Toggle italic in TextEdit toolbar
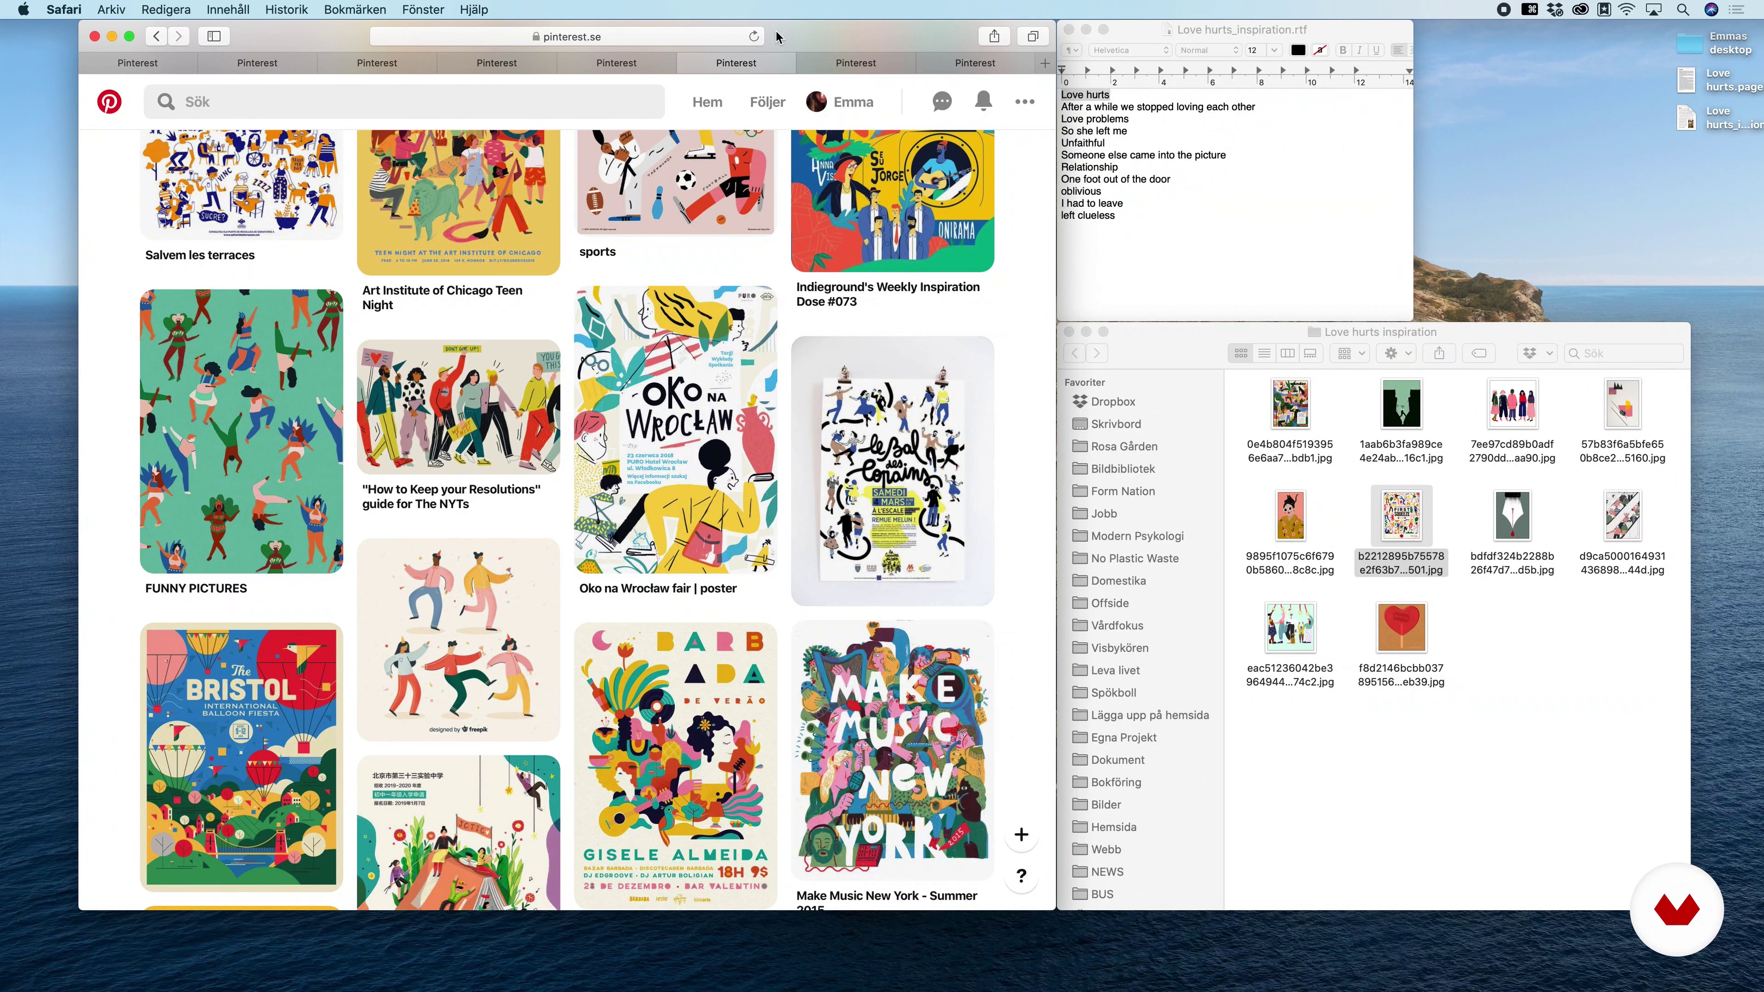The height and width of the screenshot is (992, 1764). 1359,50
